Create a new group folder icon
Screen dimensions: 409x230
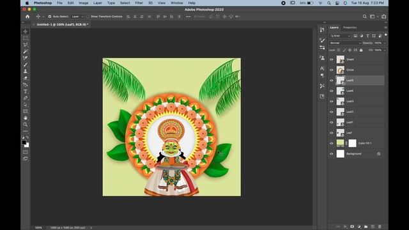point(366,227)
